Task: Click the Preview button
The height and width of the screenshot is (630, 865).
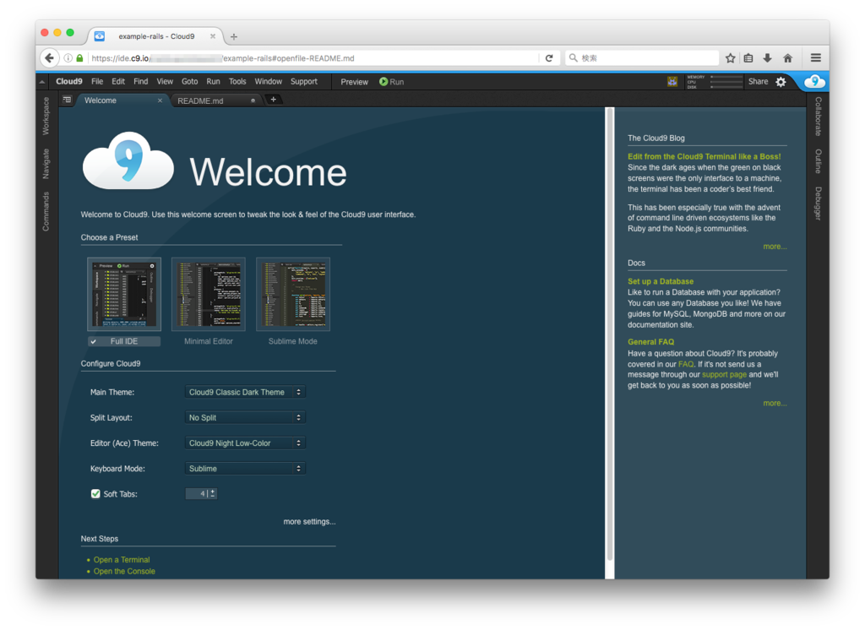Action: coord(354,82)
